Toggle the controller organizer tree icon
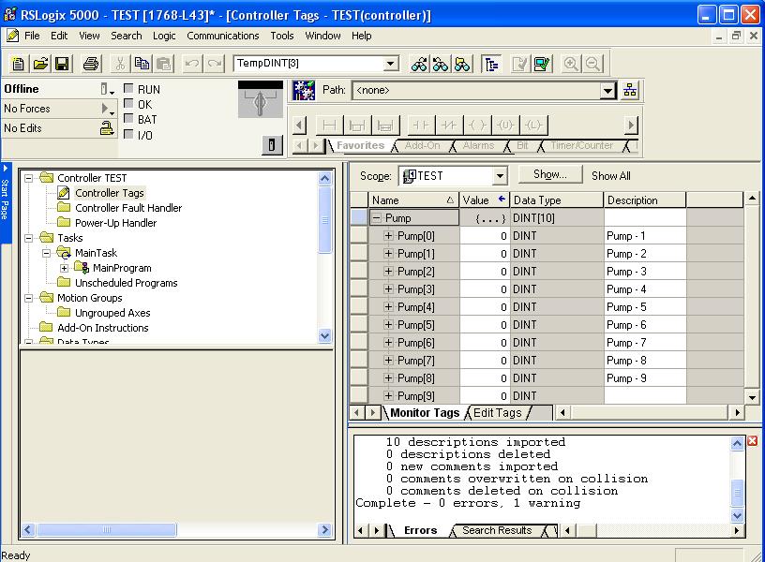Image resolution: width=765 pixels, height=562 pixels. click(492, 64)
